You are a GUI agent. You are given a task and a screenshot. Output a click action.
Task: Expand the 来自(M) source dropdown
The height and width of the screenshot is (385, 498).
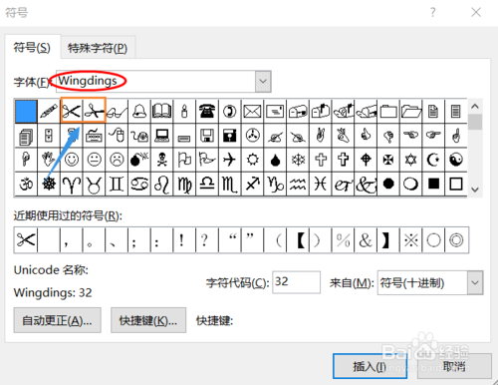tap(475, 283)
